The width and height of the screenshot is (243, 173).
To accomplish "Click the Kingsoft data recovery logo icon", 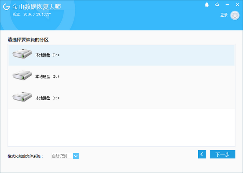I will [6, 7].
